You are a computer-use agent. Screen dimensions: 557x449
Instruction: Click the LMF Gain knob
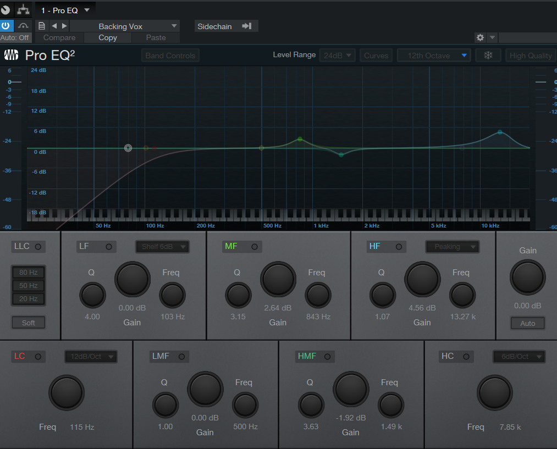click(205, 389)
